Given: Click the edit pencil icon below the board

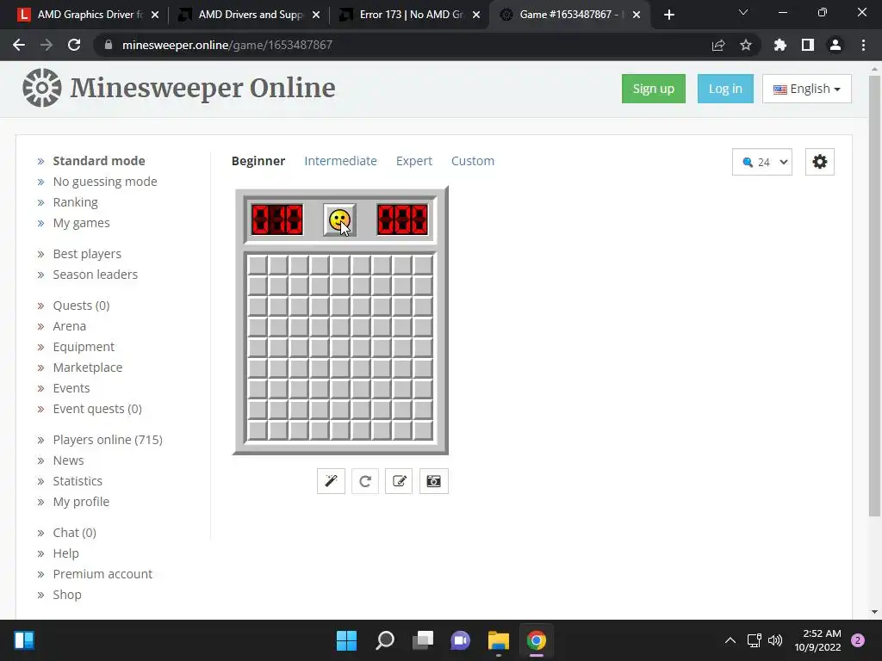Looking at the screenshot, I should 399,481.
